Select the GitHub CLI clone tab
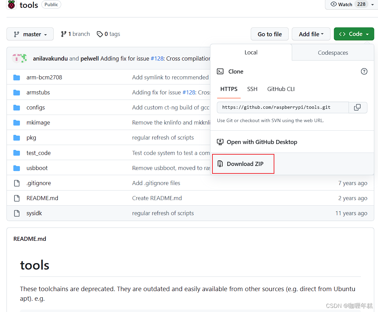The height and width of the screenshot is (312, 378). [281, 89]
